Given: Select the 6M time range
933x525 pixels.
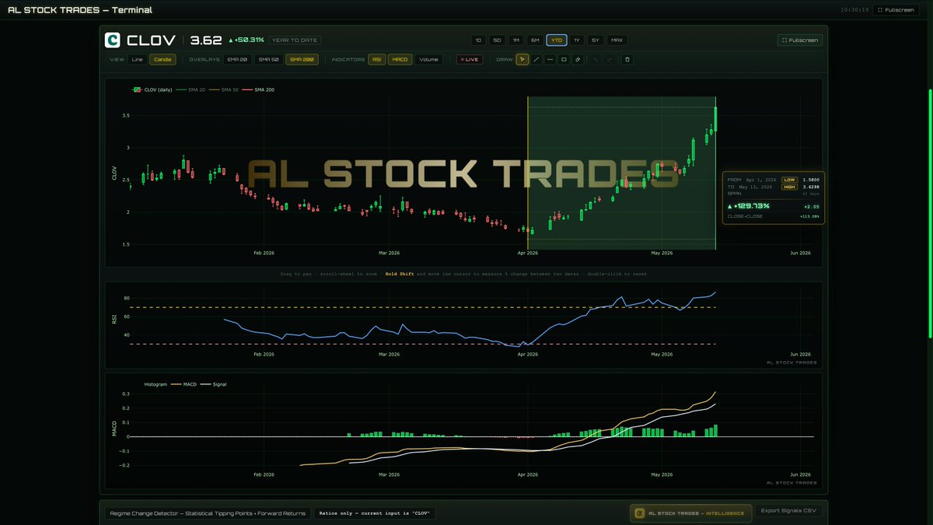Looking at the screenshot, I should point(535,40).
